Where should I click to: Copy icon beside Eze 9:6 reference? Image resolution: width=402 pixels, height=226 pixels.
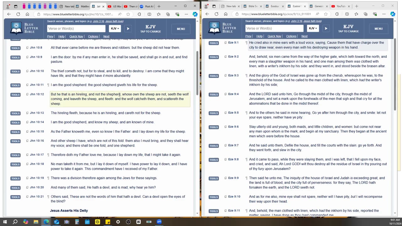tap(225, 127)
